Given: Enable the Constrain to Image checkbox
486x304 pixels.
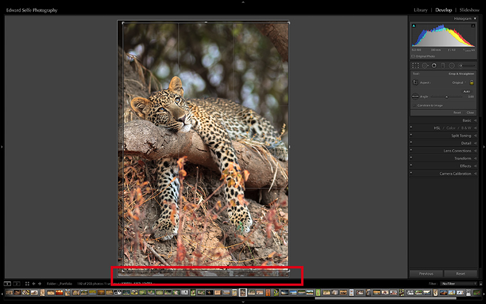Looking at the screenshot, I should pos(414,106).
